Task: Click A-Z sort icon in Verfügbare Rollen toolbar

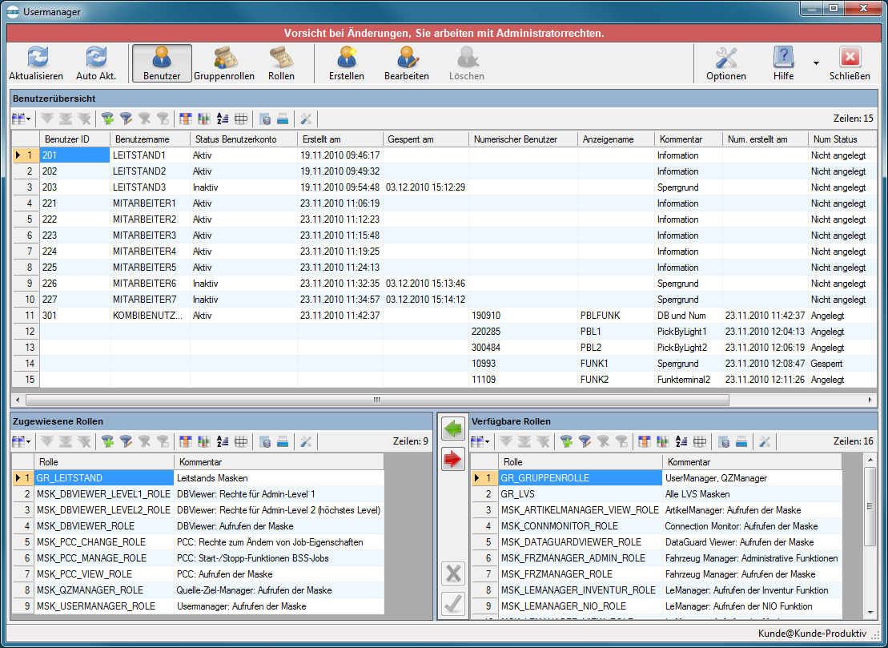Action: [x=681, y=442]
